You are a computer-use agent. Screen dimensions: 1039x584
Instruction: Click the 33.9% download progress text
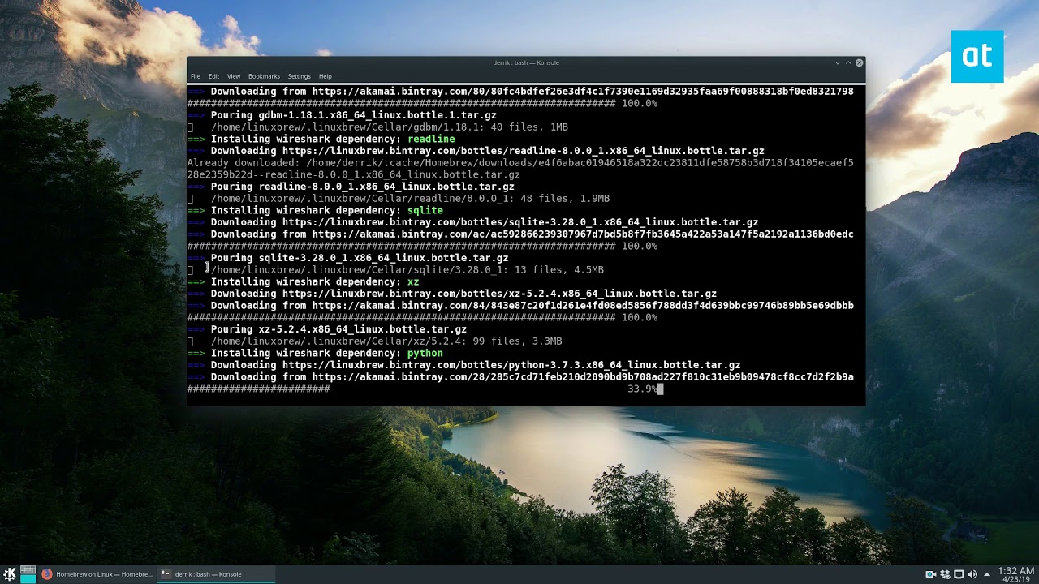tap(642, 389)
